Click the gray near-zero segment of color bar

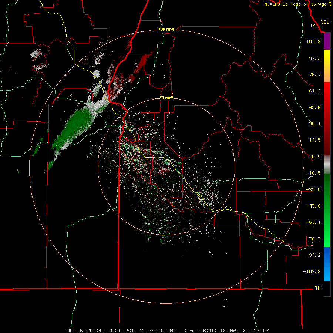click(x=327, y=165)
